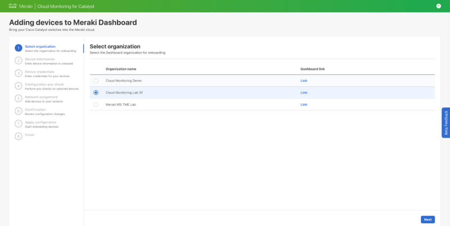Viewport: 450px width, 226px height.
Task: Choose Cloud Monitoring Demo radio button
Action: (x=96, y=81)
